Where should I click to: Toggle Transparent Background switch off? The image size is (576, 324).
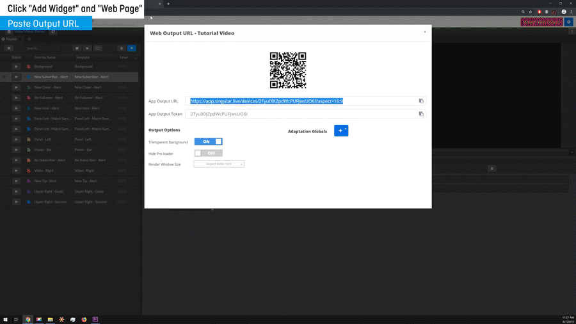208,142
